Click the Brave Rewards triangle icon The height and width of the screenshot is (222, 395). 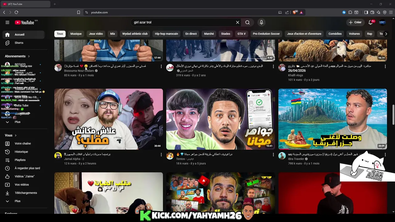pos(301,12)
